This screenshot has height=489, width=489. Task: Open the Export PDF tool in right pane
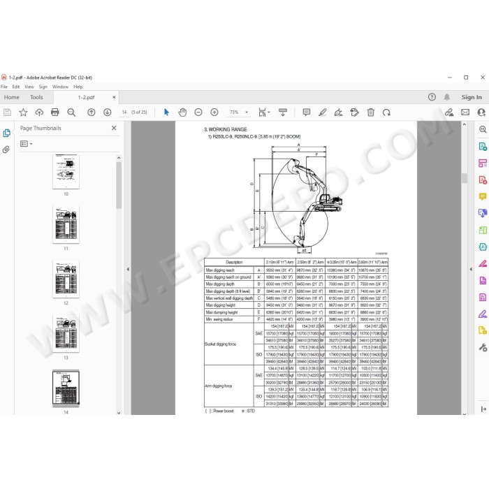pyautogui.click(x=483, y=146)
